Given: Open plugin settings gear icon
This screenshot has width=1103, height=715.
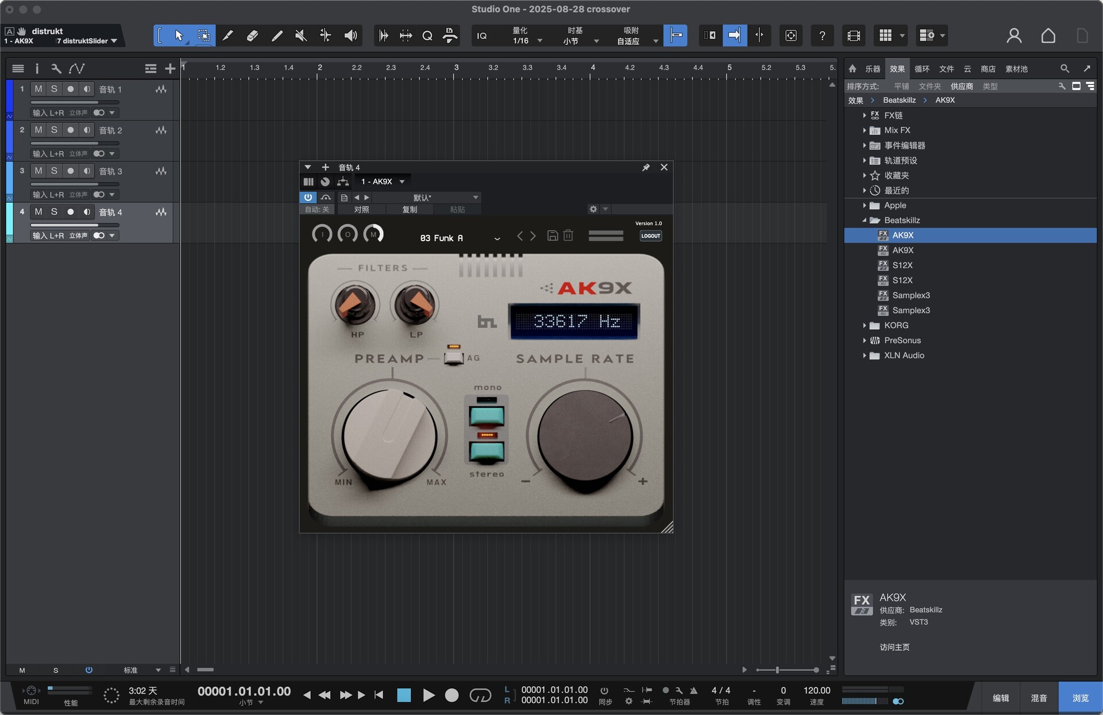Looking at the screenshot, I should click(593, 209).
